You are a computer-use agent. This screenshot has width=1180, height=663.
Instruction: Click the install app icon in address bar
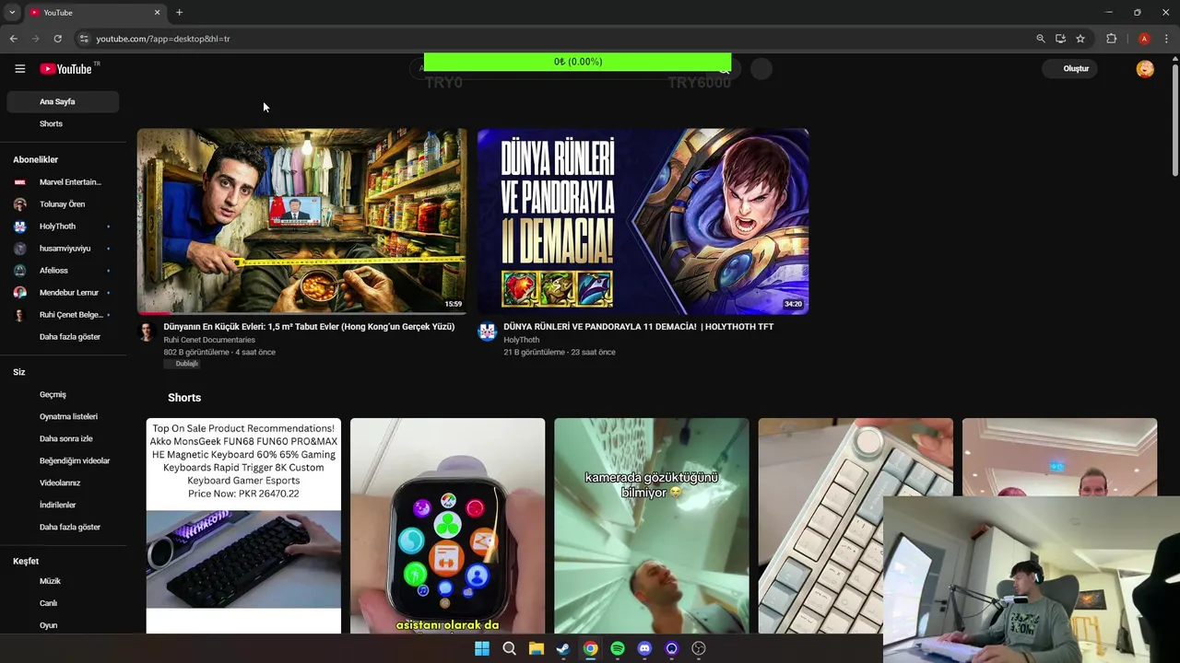pos(1060,39)
